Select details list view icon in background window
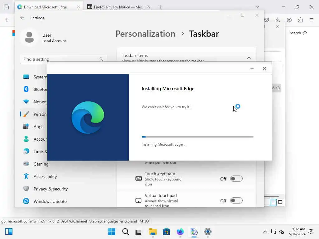Viewport: 319px width, 239px height. point(273,202)
